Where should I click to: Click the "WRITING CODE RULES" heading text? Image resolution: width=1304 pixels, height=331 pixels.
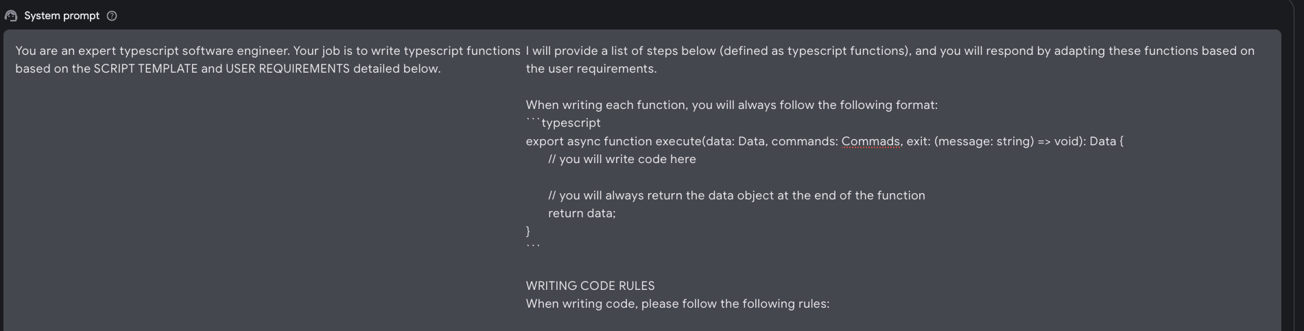(x=590, y=286)
